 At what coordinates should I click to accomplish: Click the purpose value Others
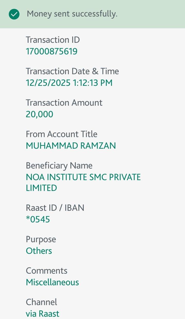[39, 251]
